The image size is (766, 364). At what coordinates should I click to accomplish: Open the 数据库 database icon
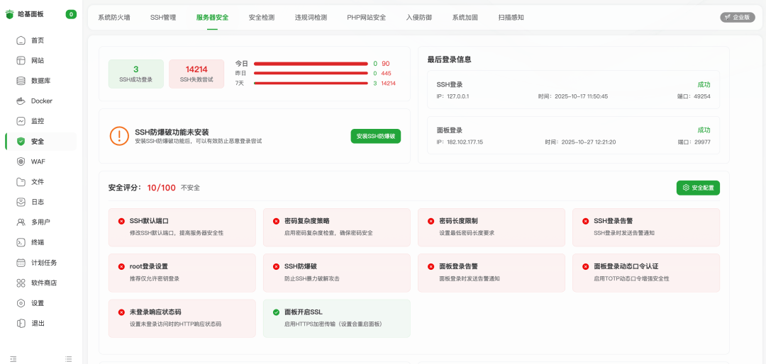(x=21, y=81)
